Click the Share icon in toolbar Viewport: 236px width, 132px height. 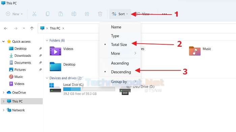[x=87, y=14]
